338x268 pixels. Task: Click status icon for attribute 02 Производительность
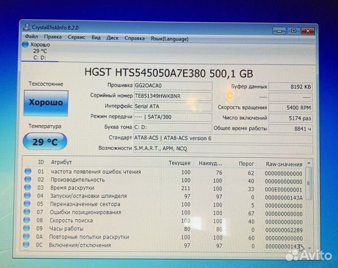point(28,179)
